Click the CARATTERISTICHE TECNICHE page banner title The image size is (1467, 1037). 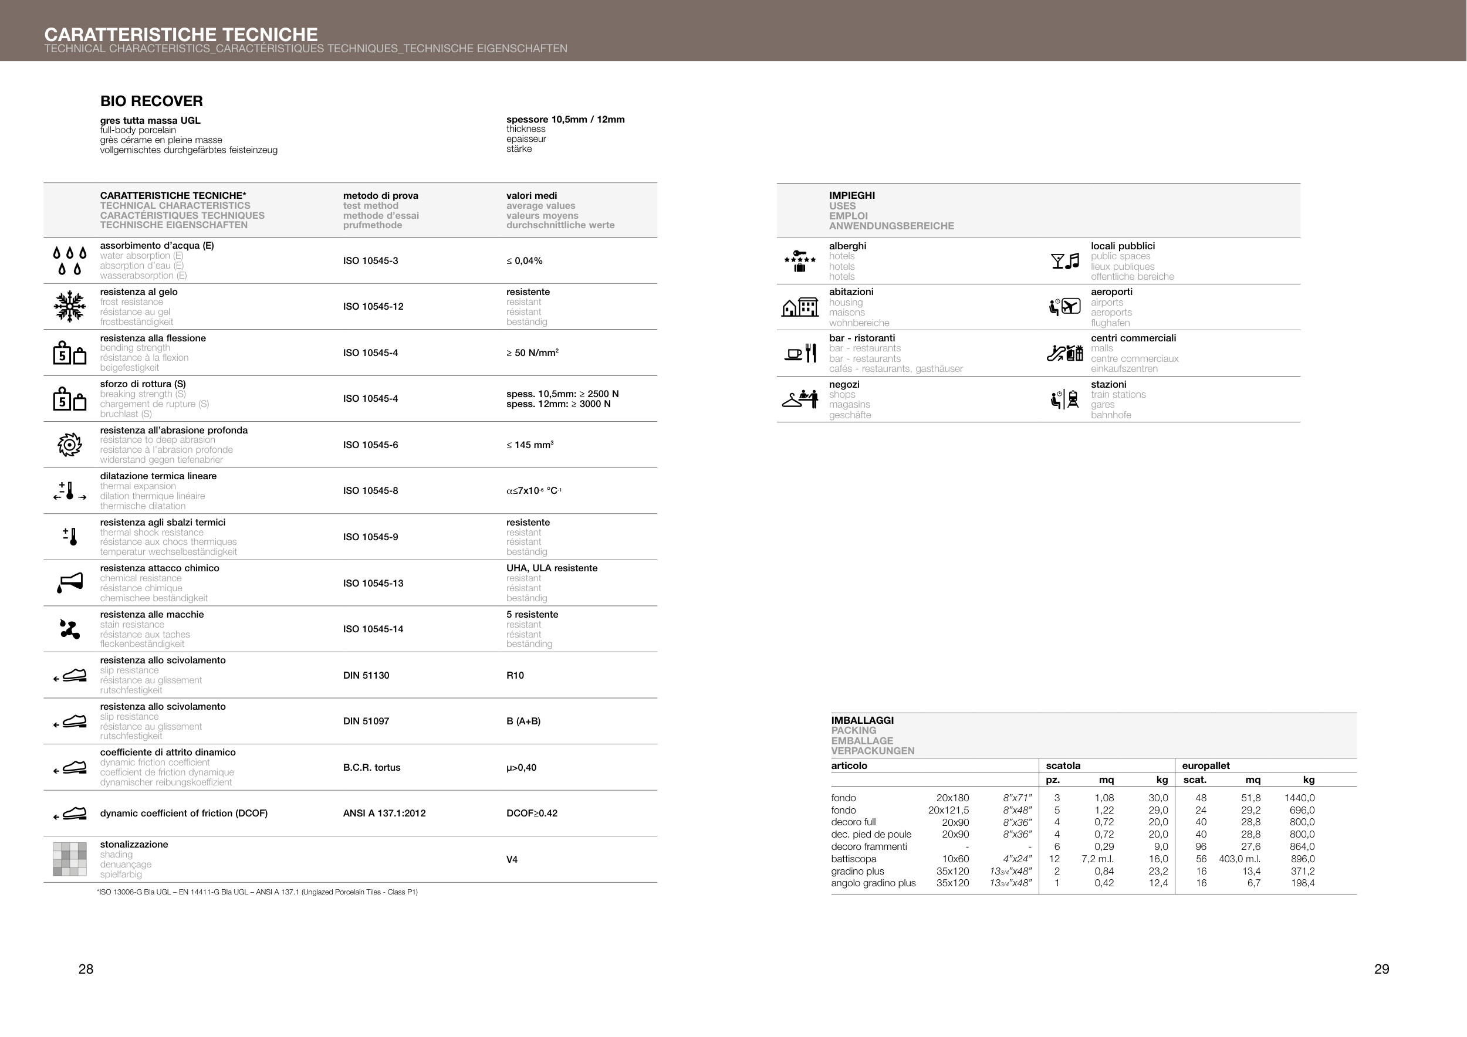point(180,34)
